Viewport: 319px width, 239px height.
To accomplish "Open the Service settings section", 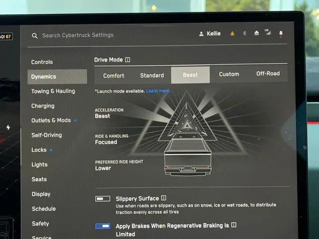I will tap(42, 237).
